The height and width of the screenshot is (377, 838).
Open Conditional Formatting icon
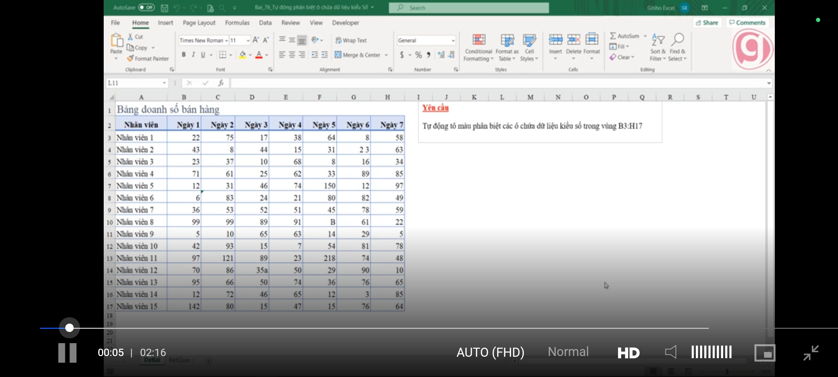(x=479, y=40)
